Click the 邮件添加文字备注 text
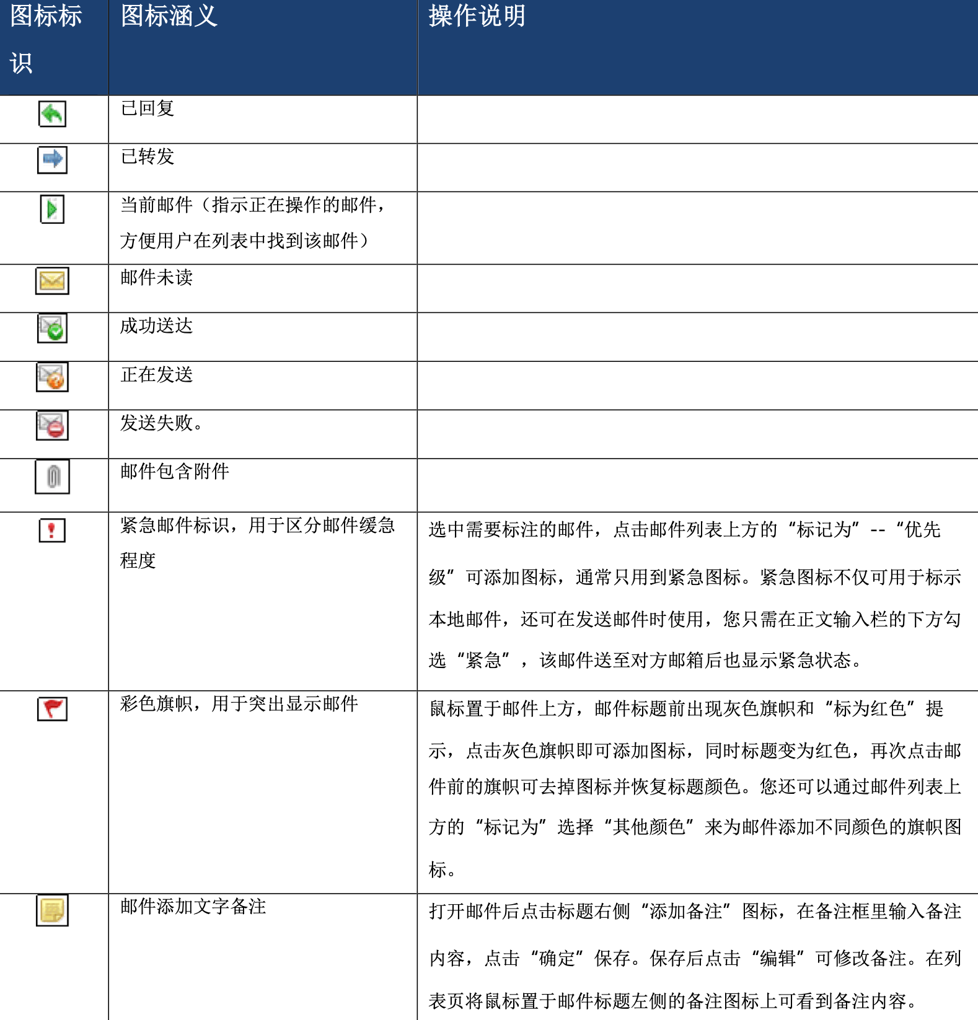Viewport: 978px width, 1020px height. click(x=193, y=907)
